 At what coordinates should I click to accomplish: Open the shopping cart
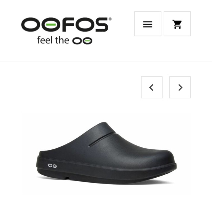tap(177, 24)
